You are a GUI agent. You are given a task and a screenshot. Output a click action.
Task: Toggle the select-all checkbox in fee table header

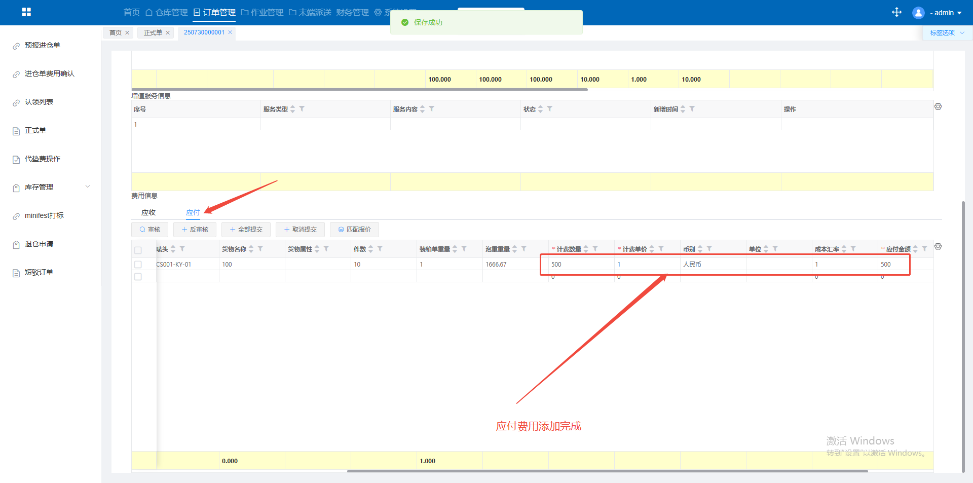click(138, 250)
